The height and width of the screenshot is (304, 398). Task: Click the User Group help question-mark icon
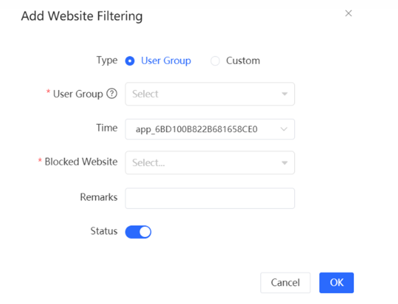[x=112, y=94]
